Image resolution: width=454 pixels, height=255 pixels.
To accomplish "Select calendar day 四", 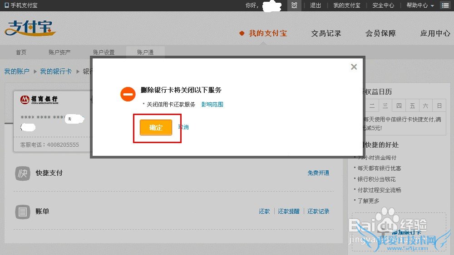I will point(399,106).
